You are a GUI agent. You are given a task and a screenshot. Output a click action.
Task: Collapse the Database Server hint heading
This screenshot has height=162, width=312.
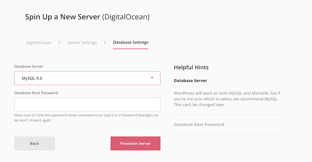tap(190, 81)
